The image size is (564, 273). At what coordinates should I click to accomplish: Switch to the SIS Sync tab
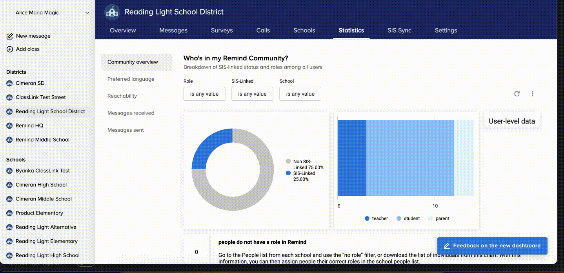(x=399, y=30)
